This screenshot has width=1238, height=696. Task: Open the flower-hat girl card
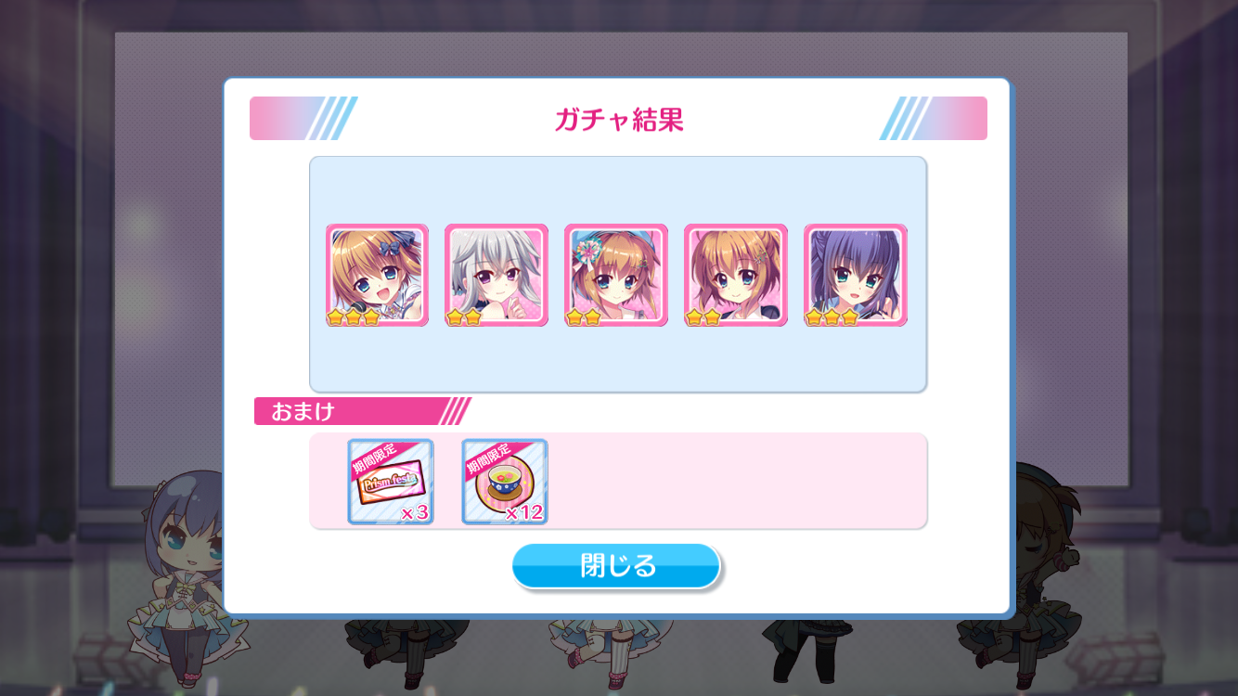(x=616, y=275)
